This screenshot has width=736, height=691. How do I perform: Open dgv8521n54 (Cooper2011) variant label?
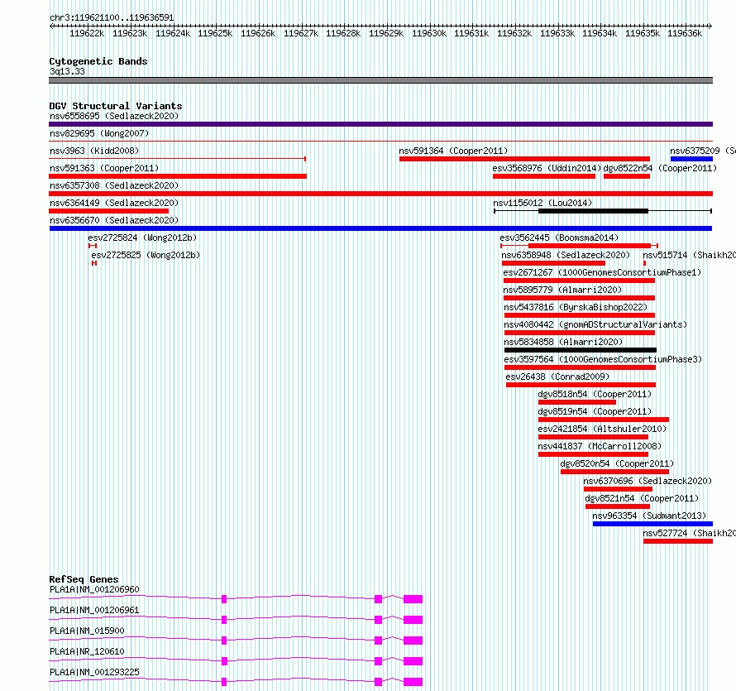coord(642,498)
